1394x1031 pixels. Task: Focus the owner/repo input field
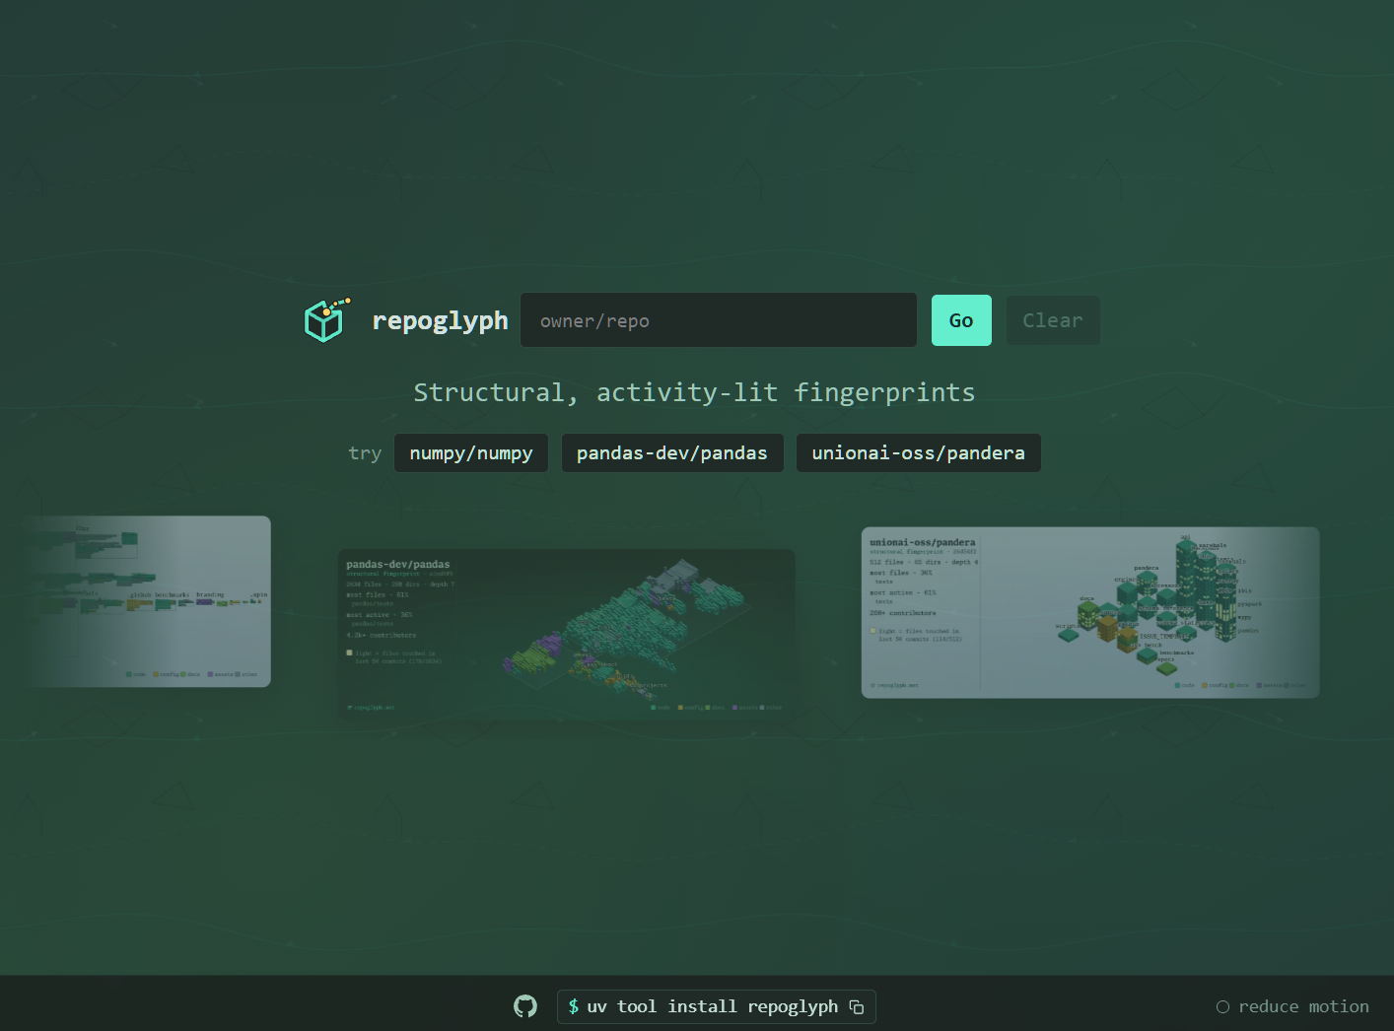(719, 320)
